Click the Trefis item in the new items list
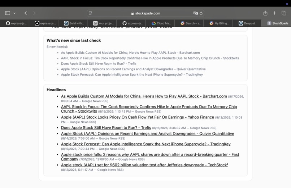 click(99, 64)
